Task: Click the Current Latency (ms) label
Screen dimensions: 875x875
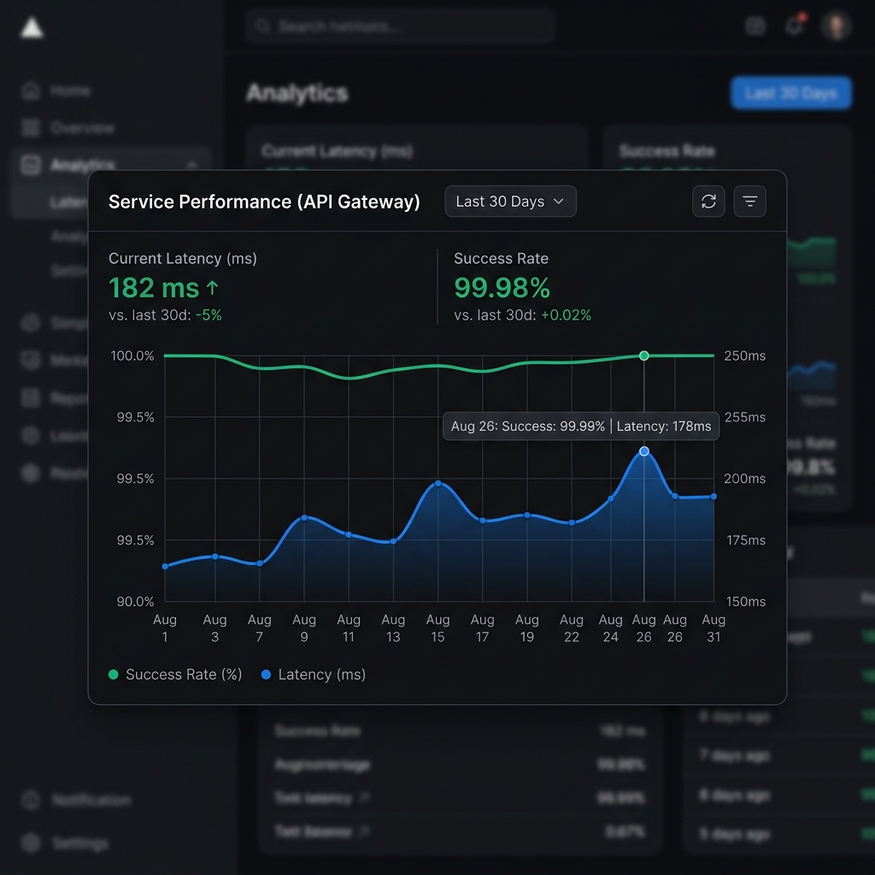Action: (183, 258)
